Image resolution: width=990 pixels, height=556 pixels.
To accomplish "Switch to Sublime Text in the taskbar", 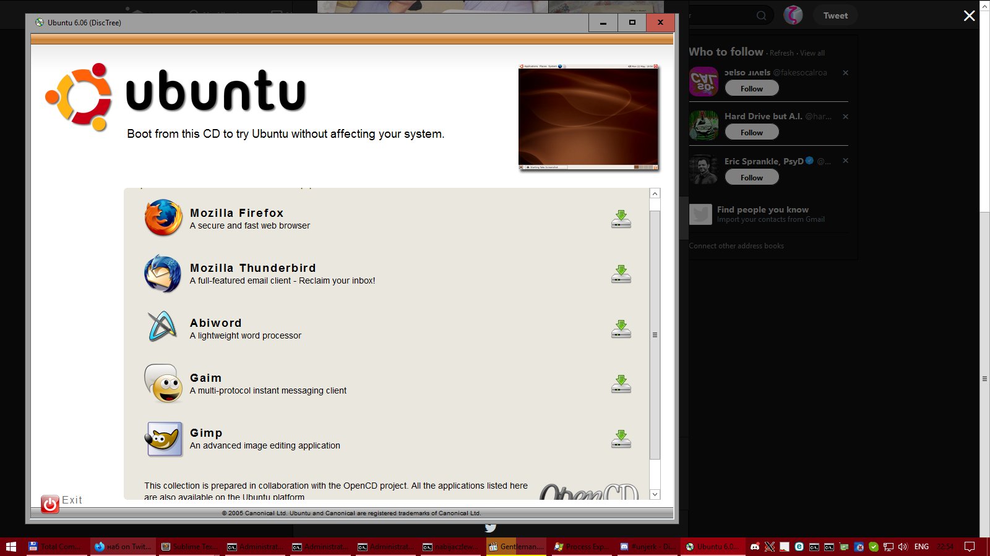I will [186, 547].
